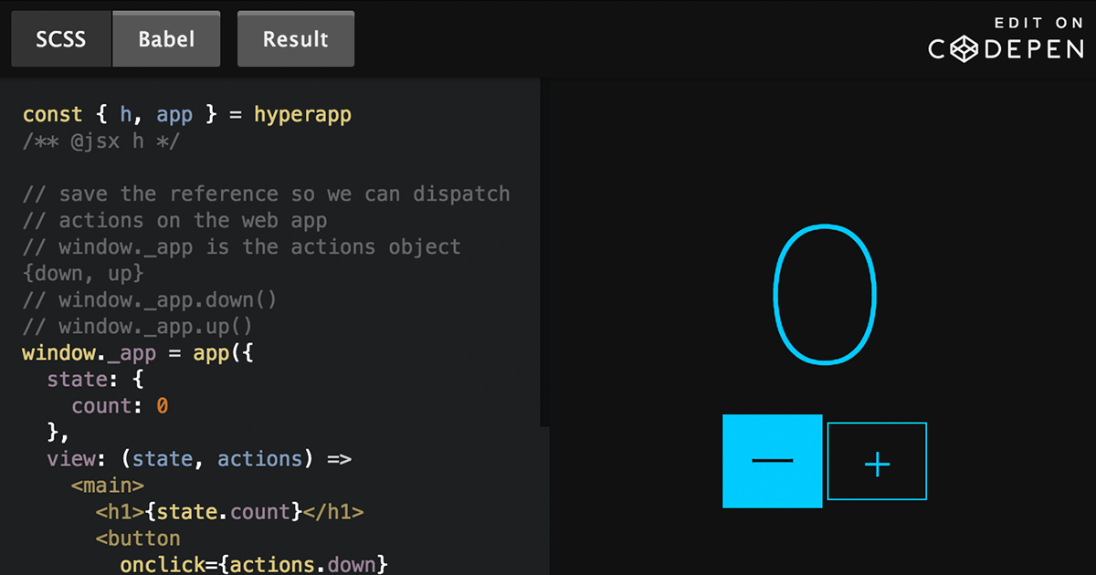The height and width of the screenshot is (575, 1096).
Task: Click 'onclick={actions.down}' attribute in code
Action: [254, 565]
